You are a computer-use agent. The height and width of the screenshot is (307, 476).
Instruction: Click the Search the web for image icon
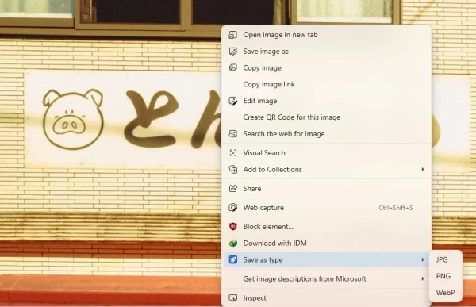(x=232, y=134)
